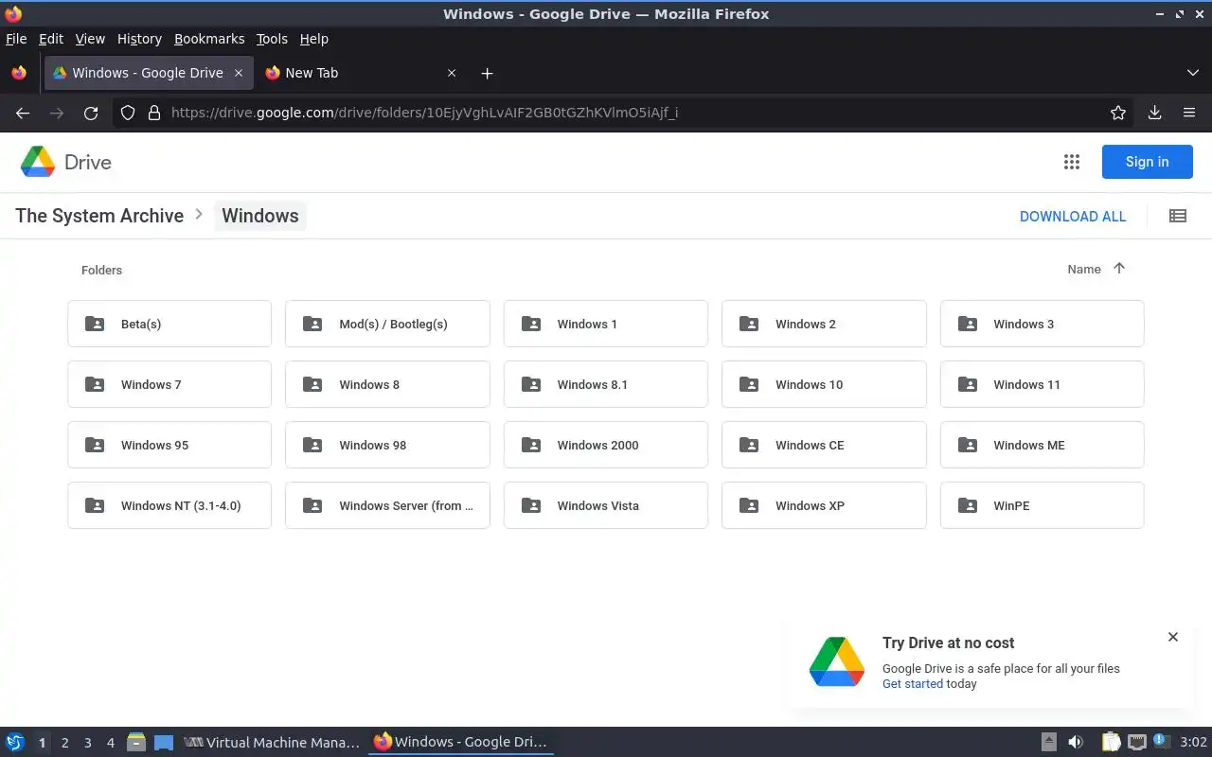Open the Google apps grid icon

[1072, 162]
